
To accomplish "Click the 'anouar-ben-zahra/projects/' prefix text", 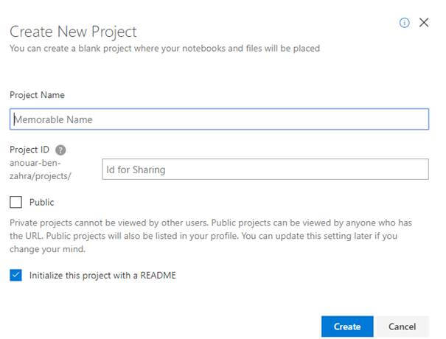I will tap(40, 169).
